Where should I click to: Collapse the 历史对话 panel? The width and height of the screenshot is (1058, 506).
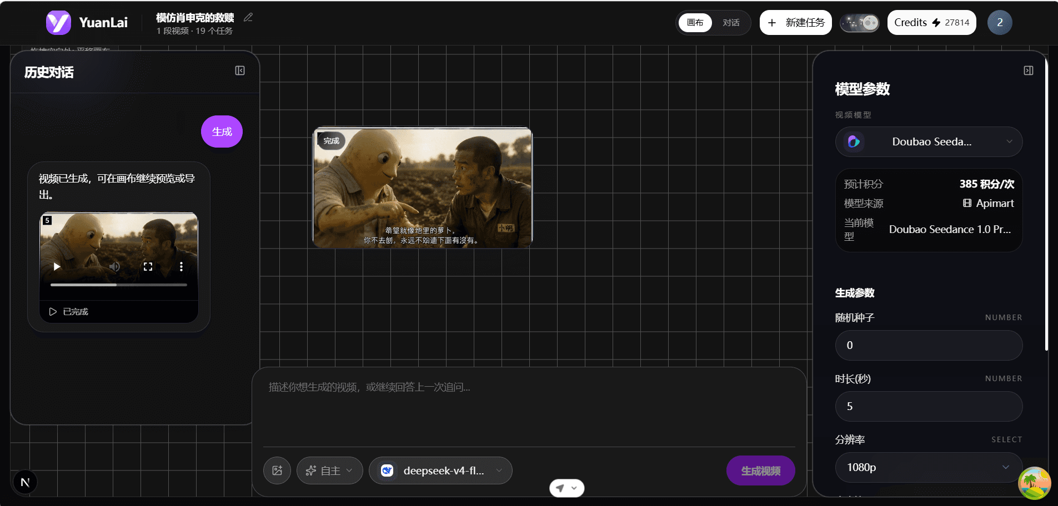[240, 70]
